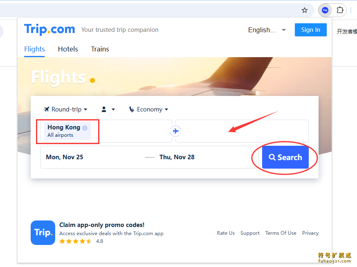Screen dimensions: 357x267
Task: Remove Hong Kong from the departure field
Action: (85, 128)
